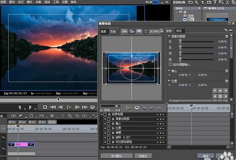This screenshot has height=160, width=236.
Task: Click the green play button in layout dialog
Action: [128, 108]
